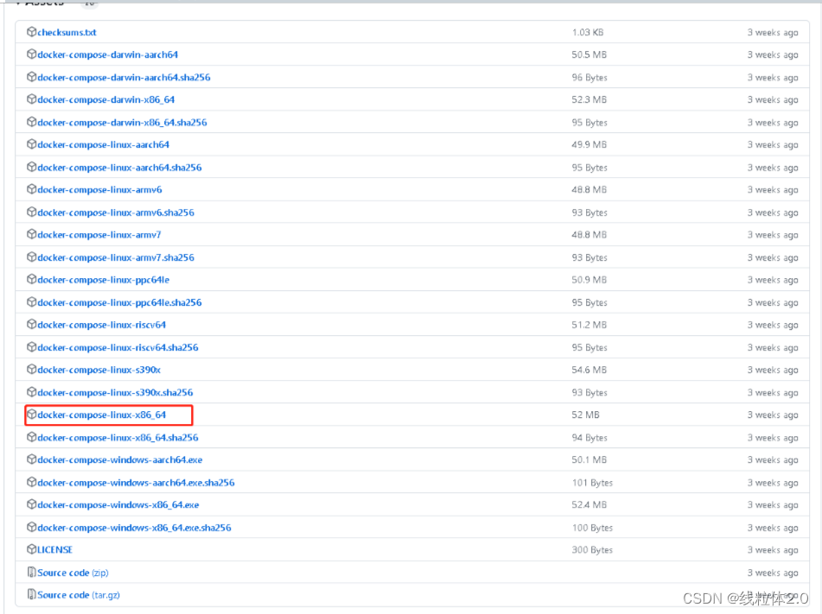The height and width of the screenshot is (614, 822).
Task: Click package icon beside docker-compose-linux-armv7.sha256
Action: click(x=31, y=257)
